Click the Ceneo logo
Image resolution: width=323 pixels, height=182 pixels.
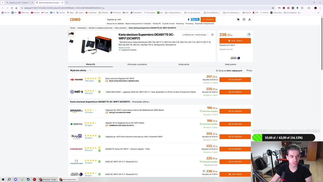point(75,19)
